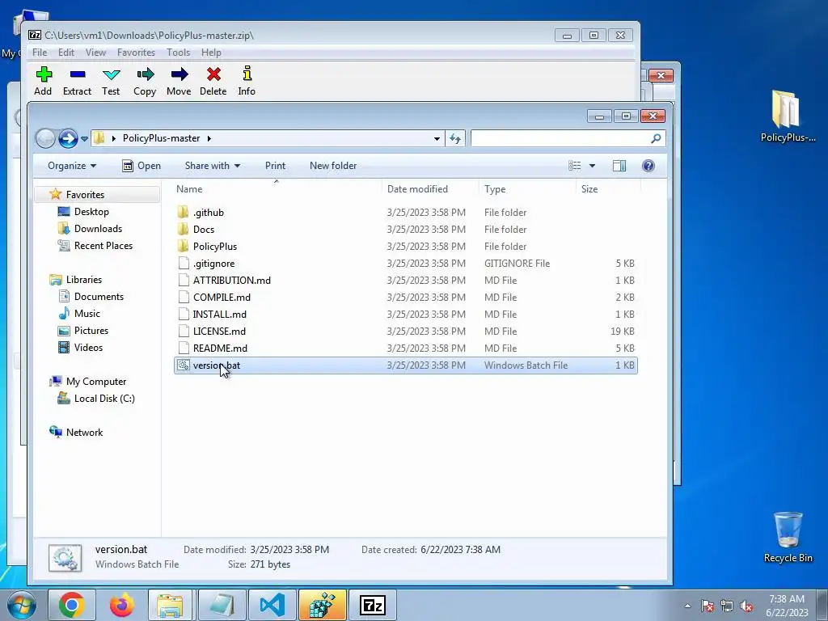Open Music library

[x=87, y=313]
